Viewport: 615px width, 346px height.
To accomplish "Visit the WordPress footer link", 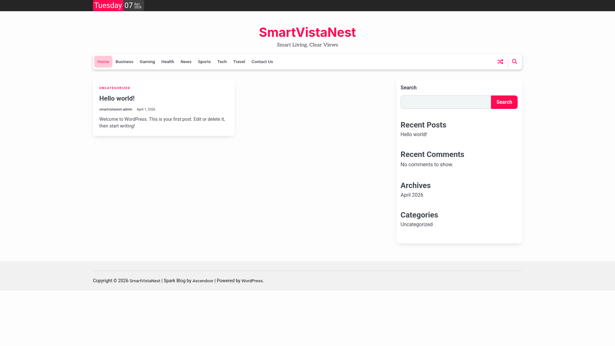I will point(252,281).
